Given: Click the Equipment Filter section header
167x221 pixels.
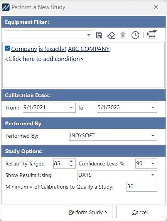Looking at the screenshot, I should pyautogui.click(x=84, y=22).
